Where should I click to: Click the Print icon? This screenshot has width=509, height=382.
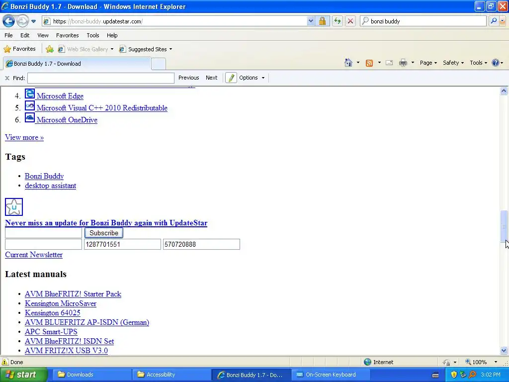403,63
